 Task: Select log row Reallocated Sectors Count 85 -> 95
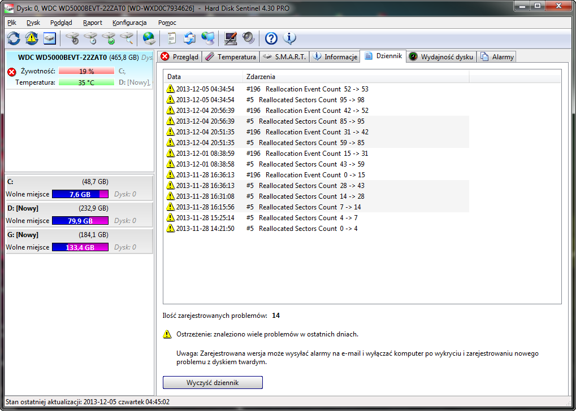tap(317, 121)
